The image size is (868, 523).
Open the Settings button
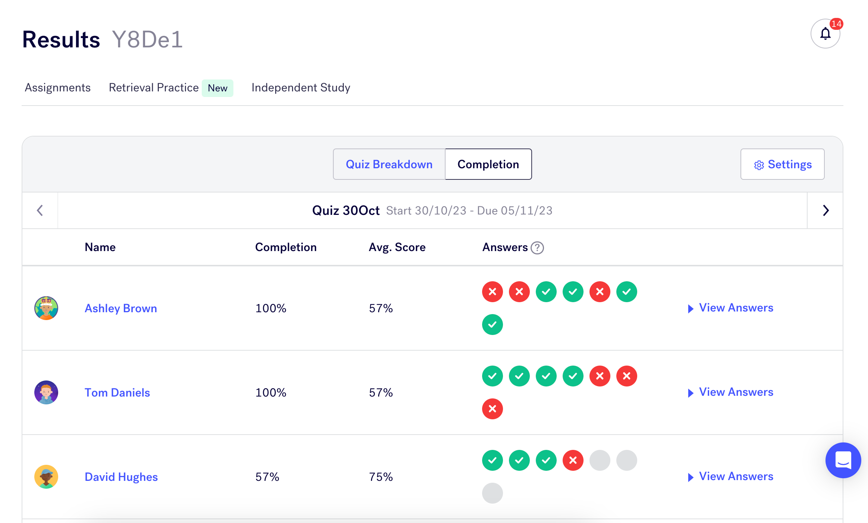[x=782, y=165]
